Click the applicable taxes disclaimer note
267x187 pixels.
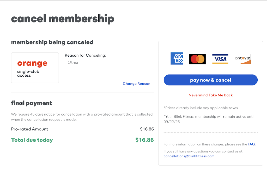tap(201, 108)
